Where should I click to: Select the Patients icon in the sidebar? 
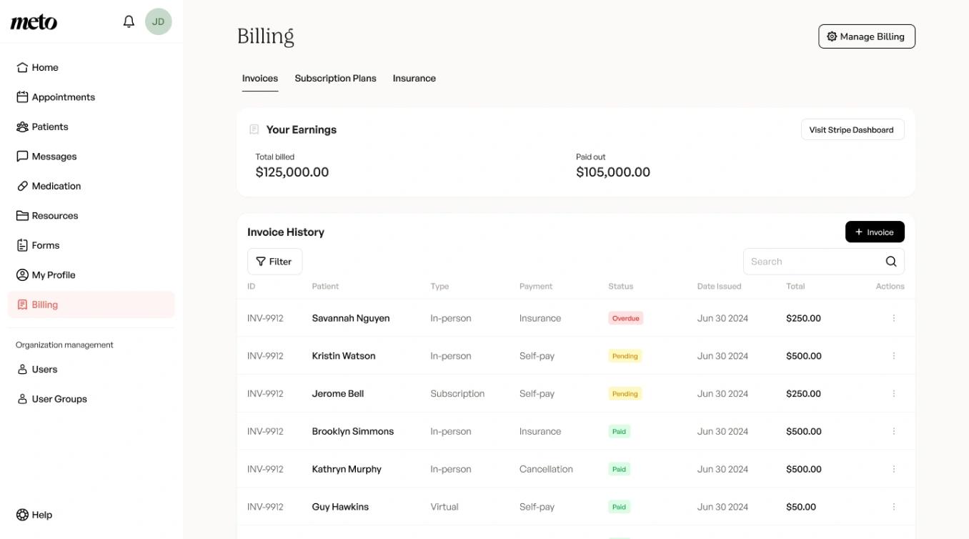click(x=22, y=126)
